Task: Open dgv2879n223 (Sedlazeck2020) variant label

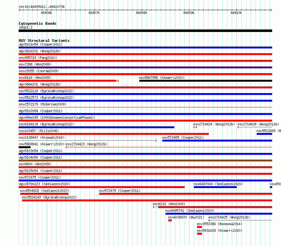Action: [45, 184]
